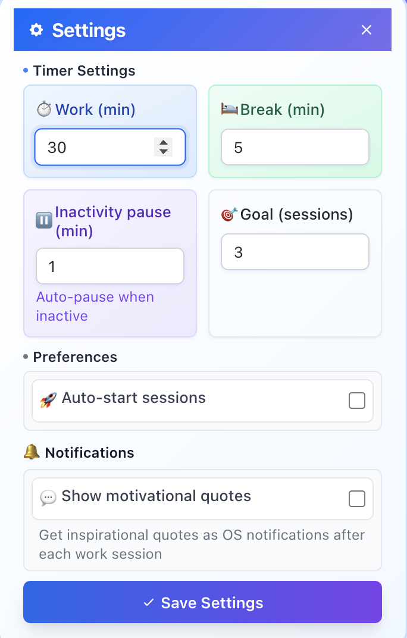Viewport: 407px width, 638px height.
Task: Select the Goal sessions input field
Action: coord(295,252)
